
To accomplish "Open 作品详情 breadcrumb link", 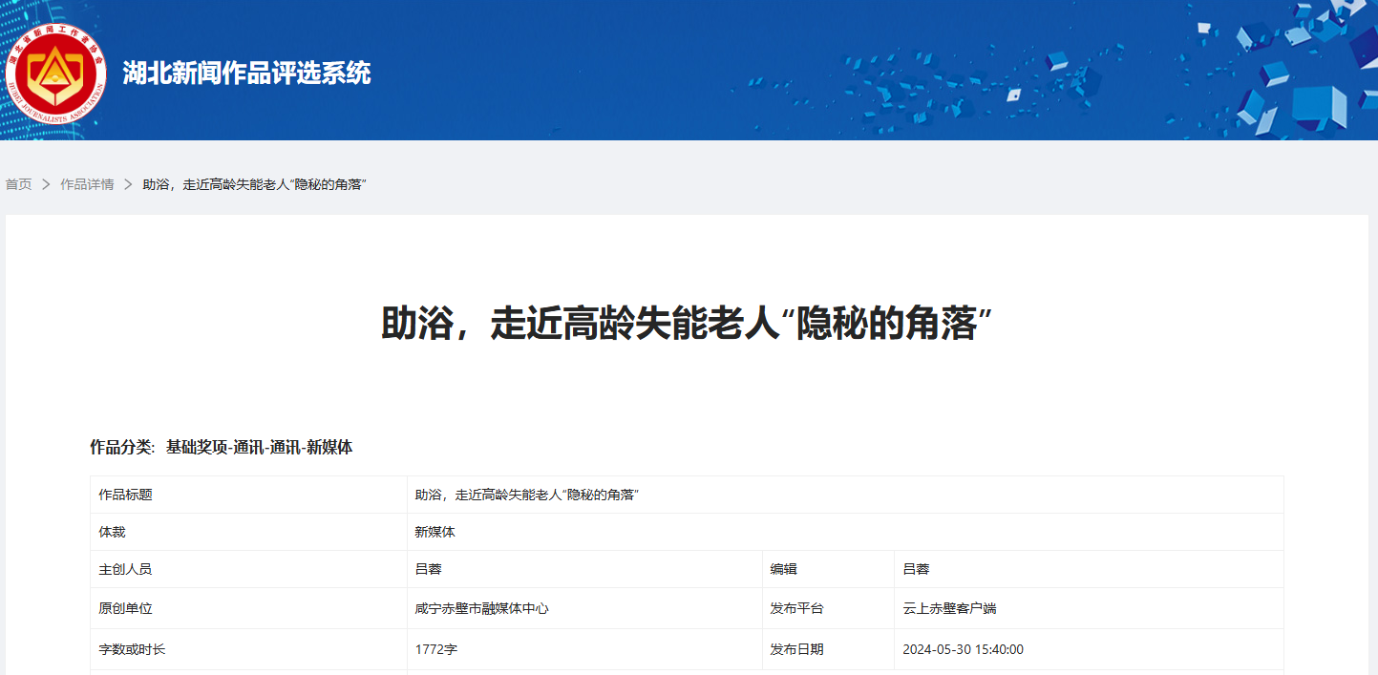I will click(87, 184).
